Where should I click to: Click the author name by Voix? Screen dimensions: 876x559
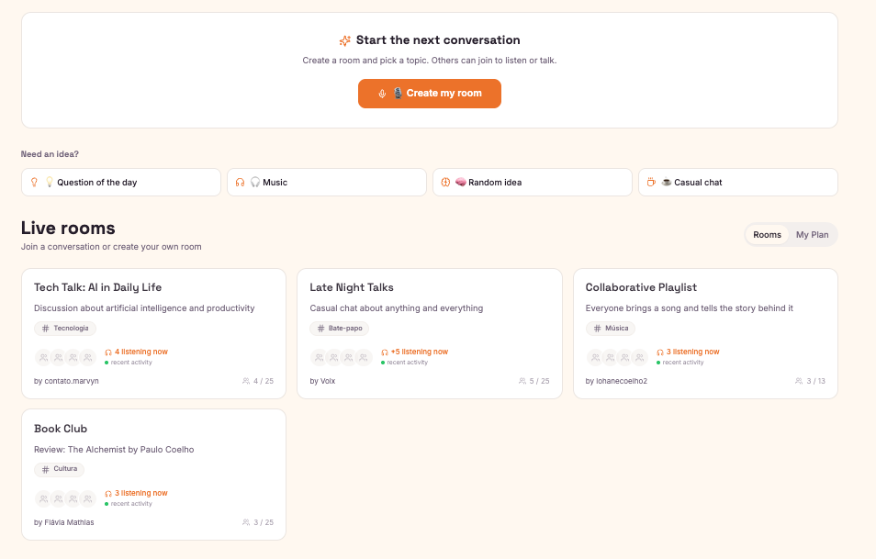click(322, 381)
